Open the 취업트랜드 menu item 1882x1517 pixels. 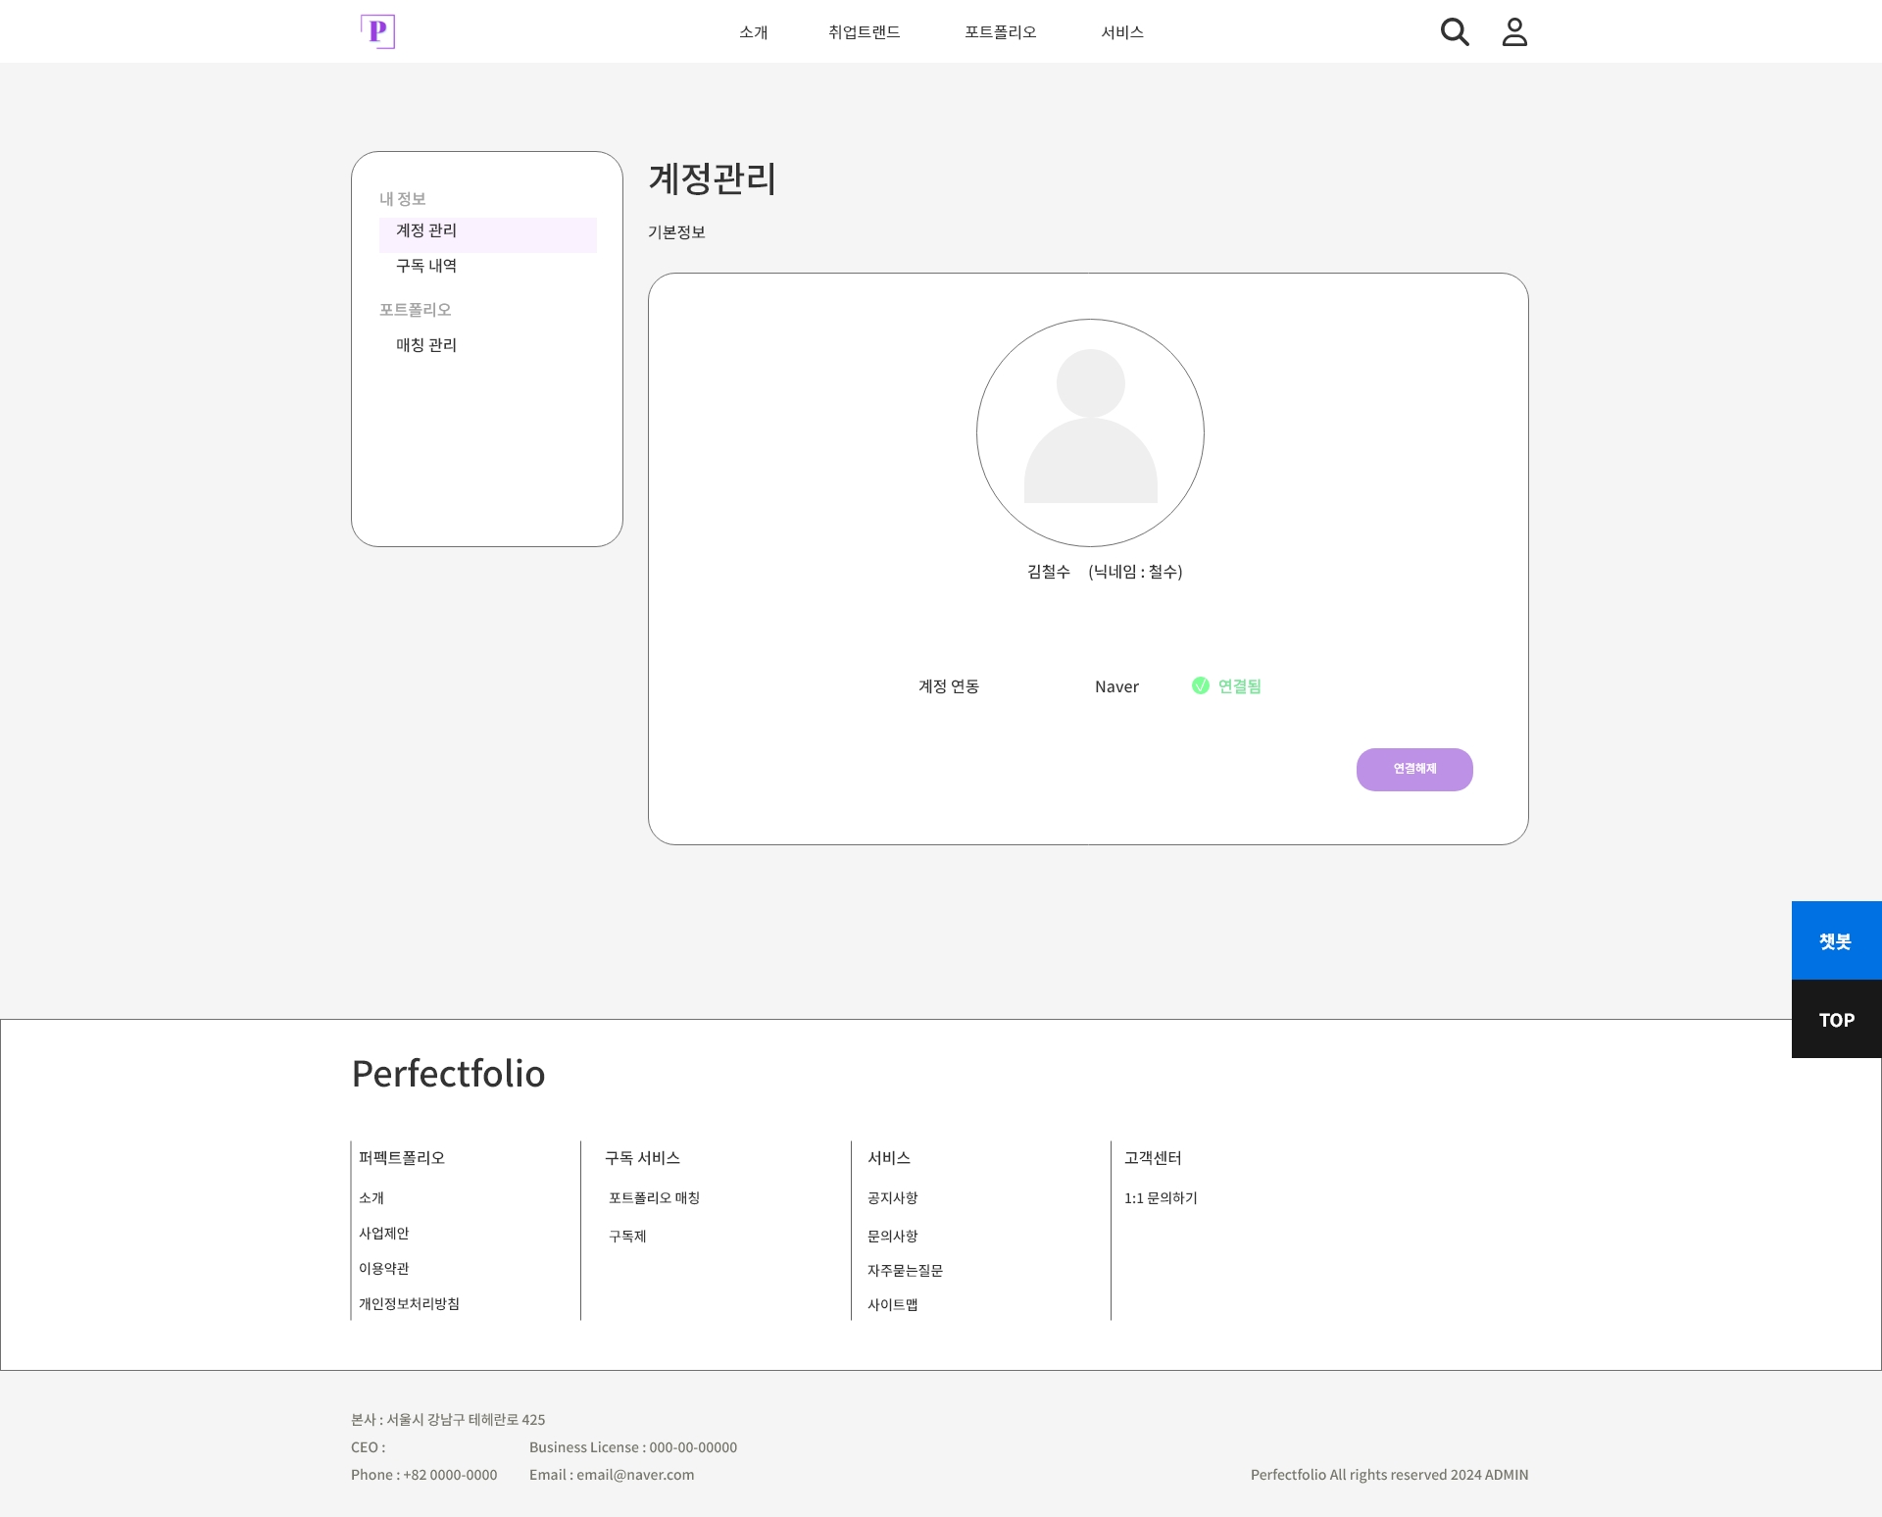pos(864,32)
